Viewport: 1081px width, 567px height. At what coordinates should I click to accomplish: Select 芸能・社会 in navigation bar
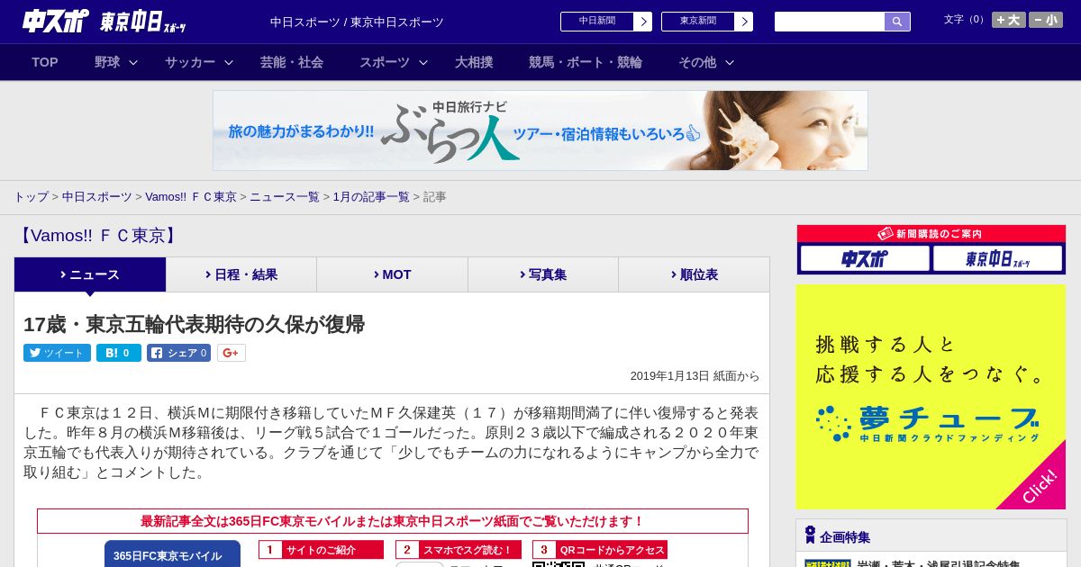tap(292, 62)
